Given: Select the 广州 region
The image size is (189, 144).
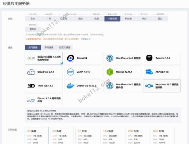Looking at the screenshot, I should tap(49, 19).
